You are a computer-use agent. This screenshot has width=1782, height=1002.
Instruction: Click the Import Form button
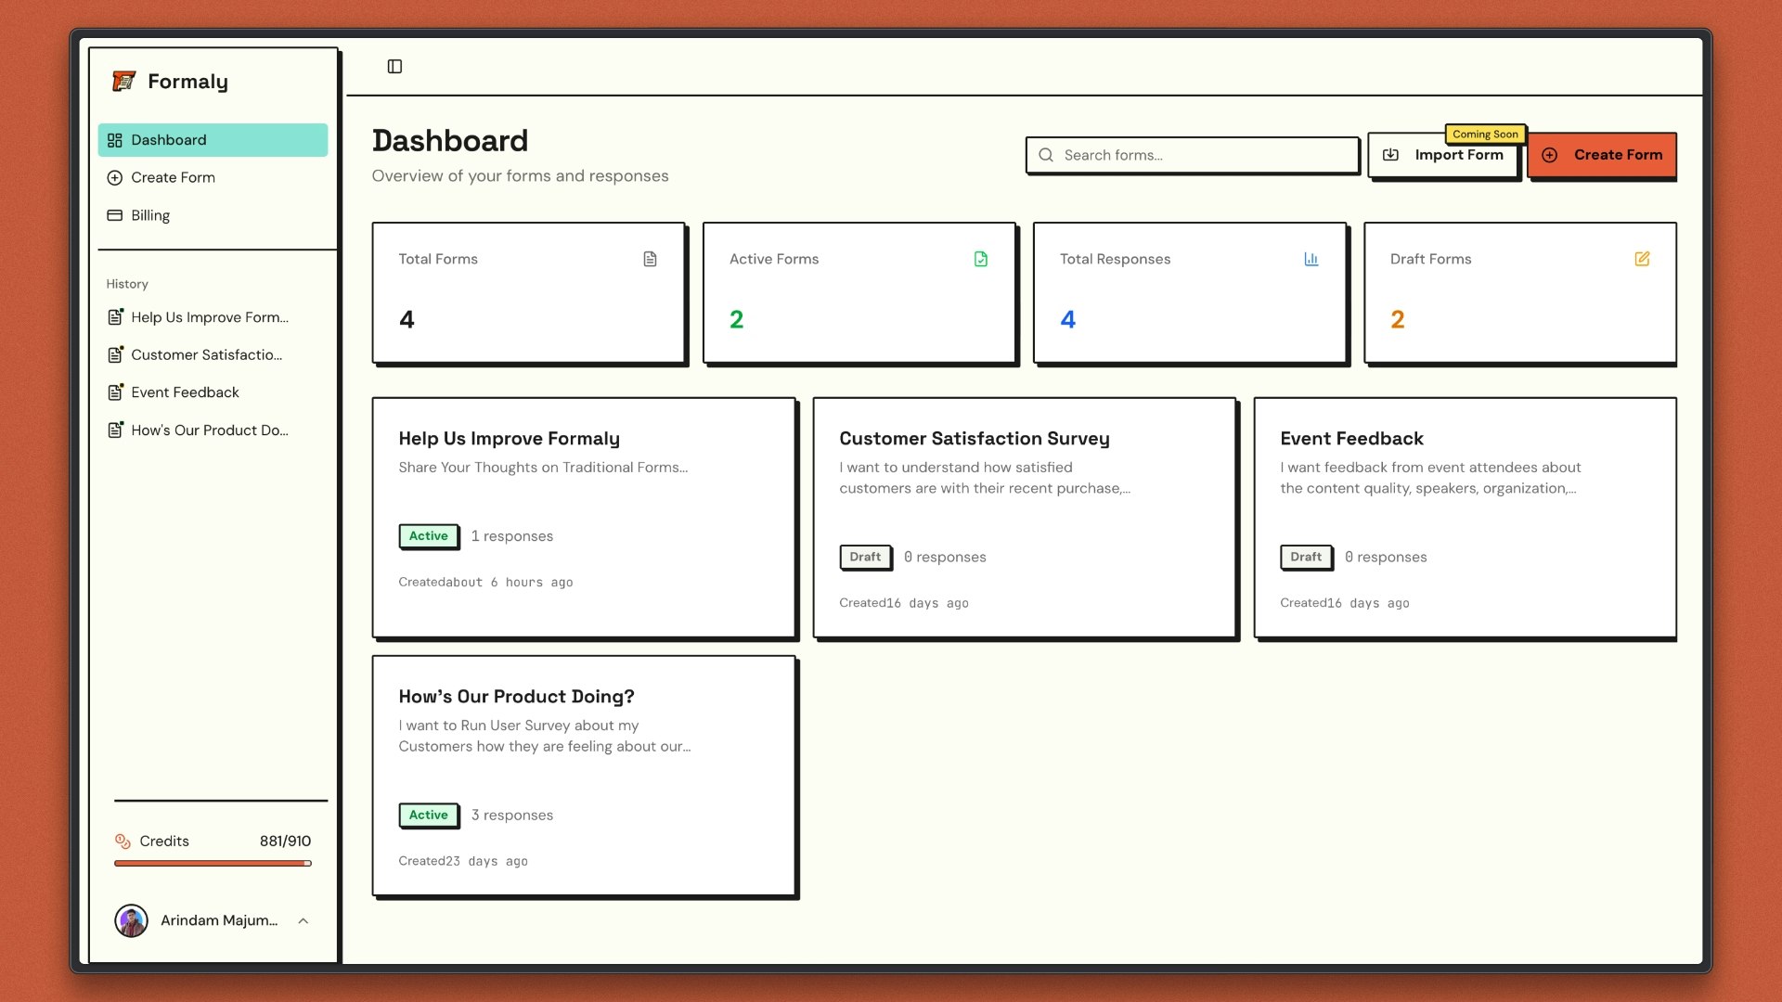(1442, 155)
